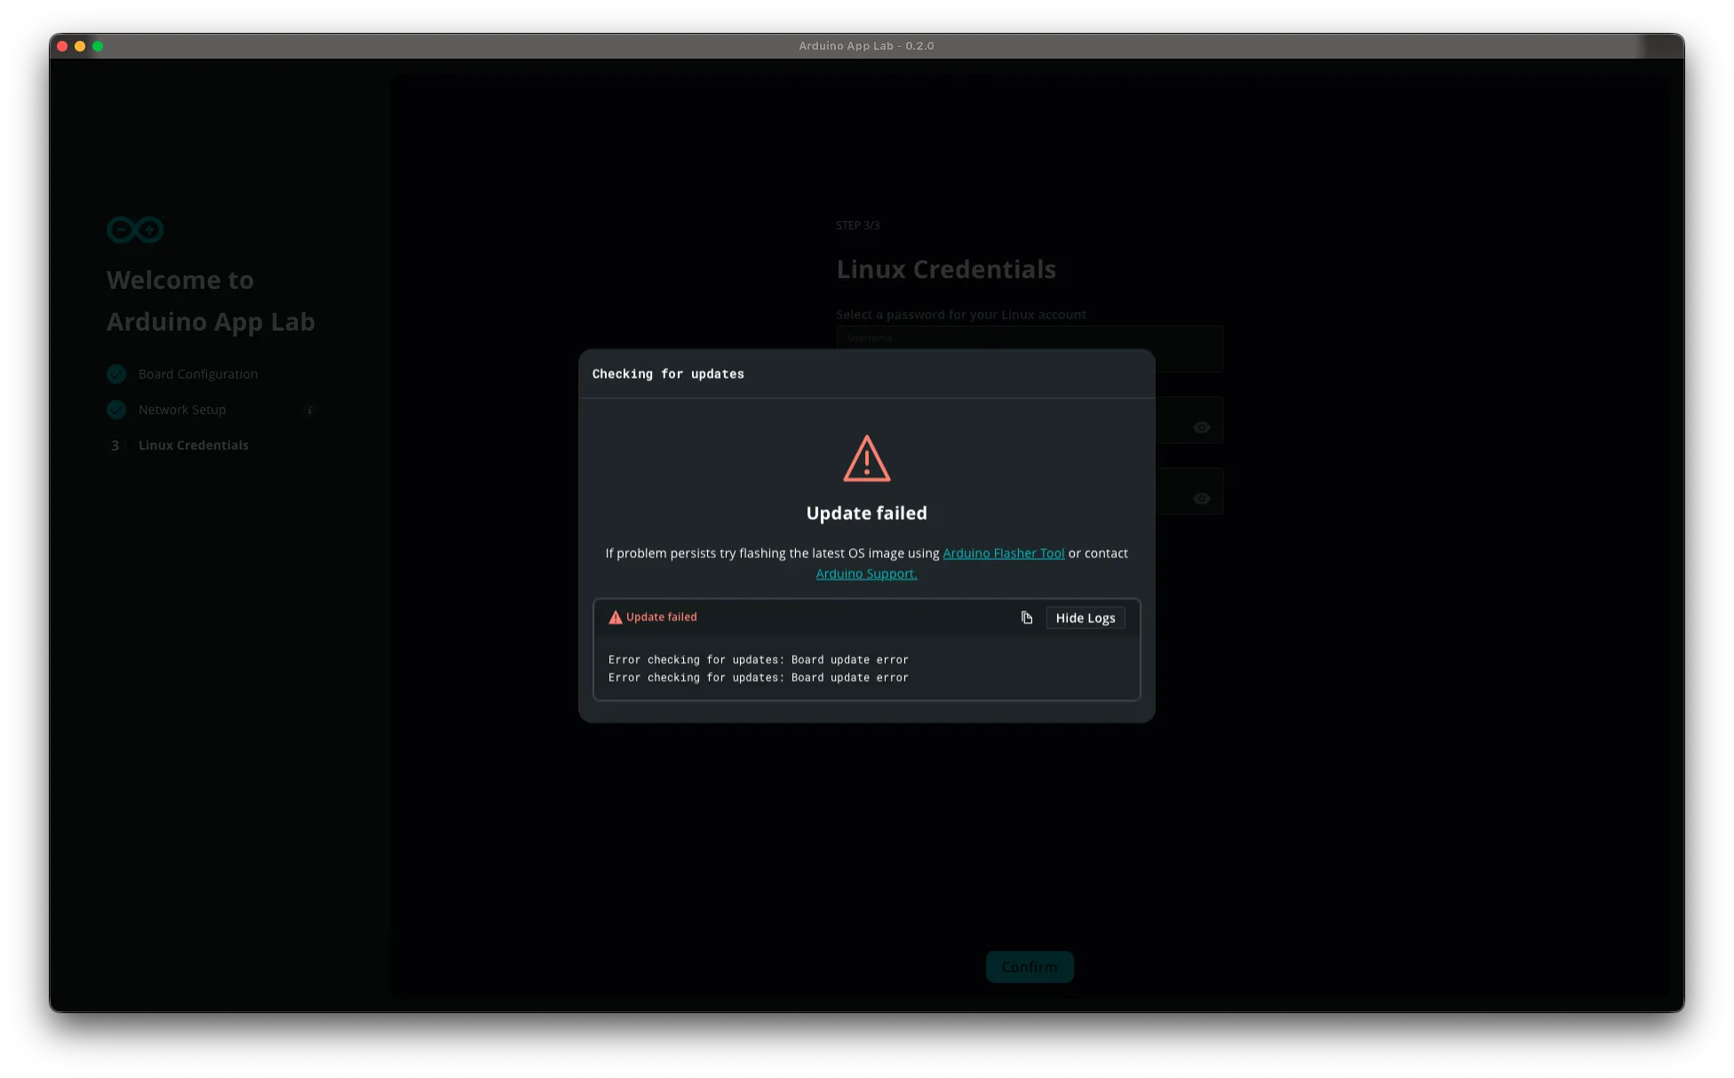This screenshot has height=1078, width=1734.
Task: Click the Network Setup checkmark icon
Action: tap(116, 410)
